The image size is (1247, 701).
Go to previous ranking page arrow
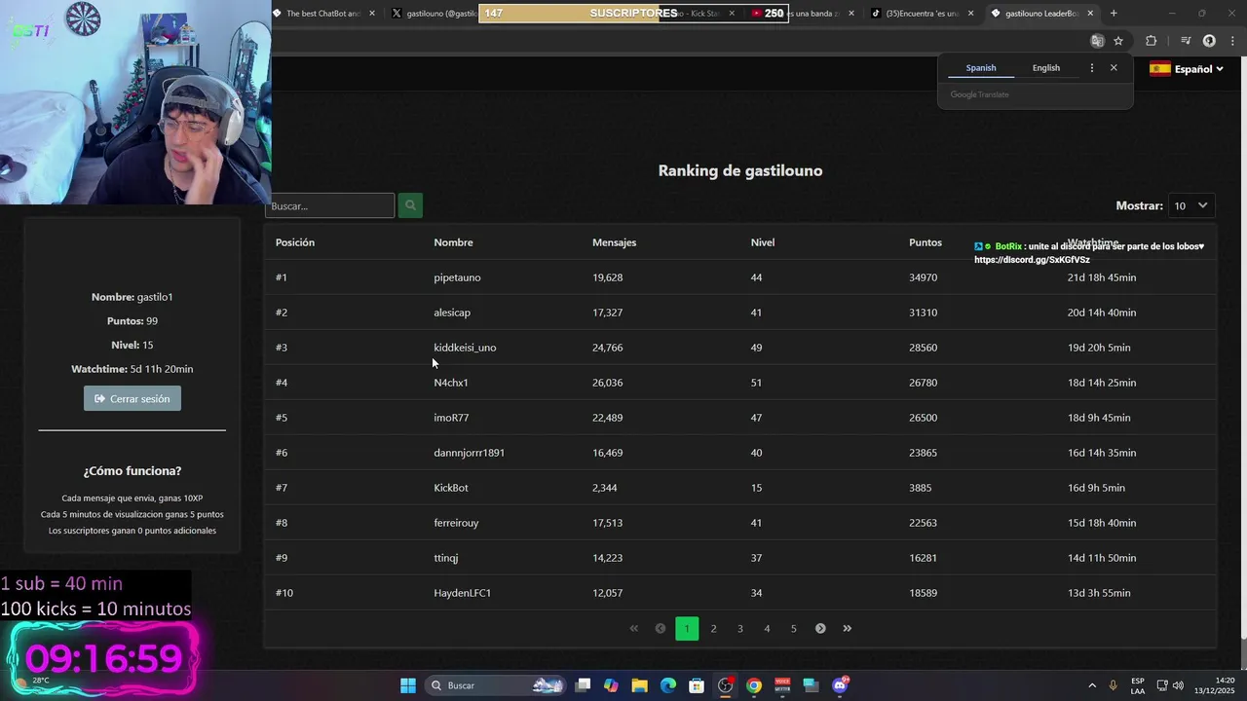click(x=660, y=628)
